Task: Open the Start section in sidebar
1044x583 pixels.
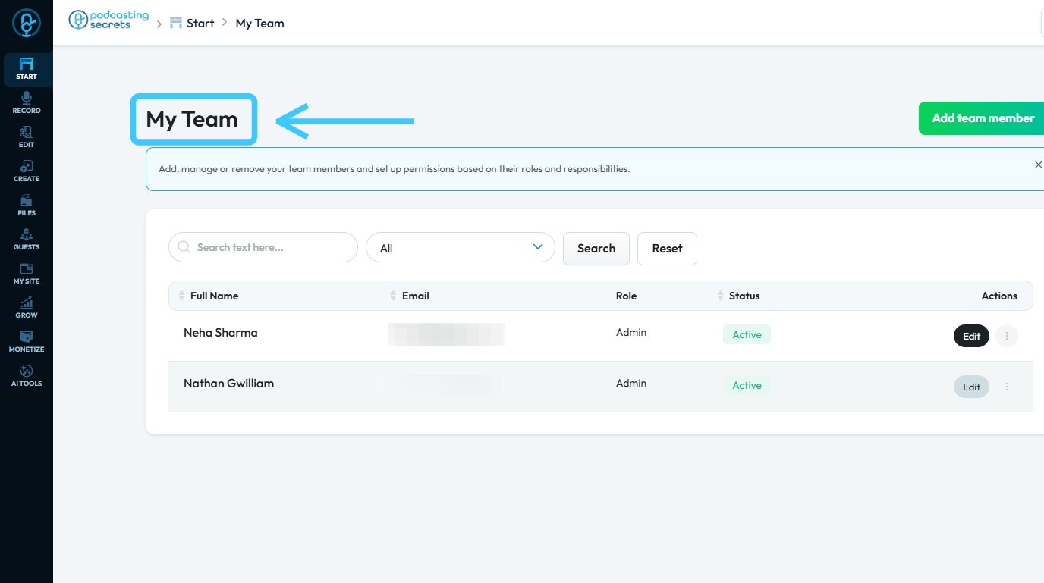Action: [x=27, y=69]
